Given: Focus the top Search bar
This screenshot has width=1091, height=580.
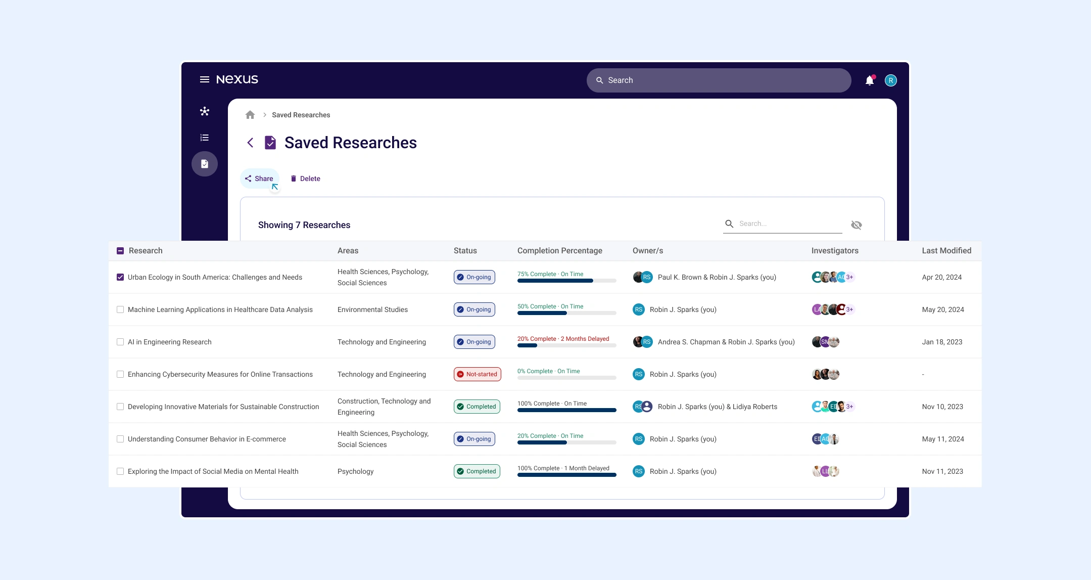Looking at the screenshot, I should [x=719, y=80].
